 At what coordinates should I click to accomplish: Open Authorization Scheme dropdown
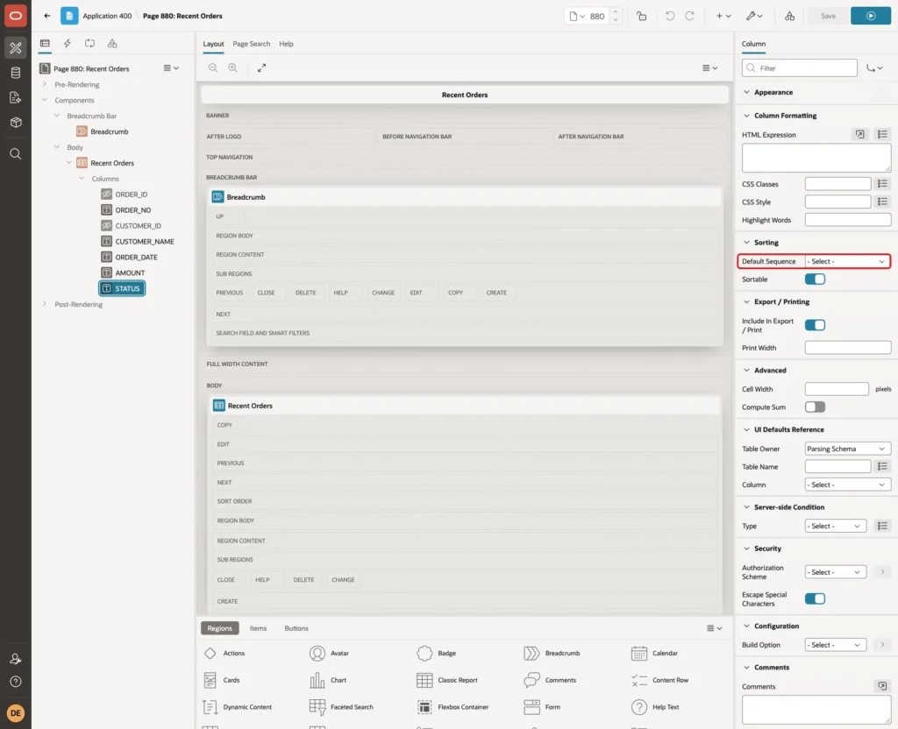[836, 572]
